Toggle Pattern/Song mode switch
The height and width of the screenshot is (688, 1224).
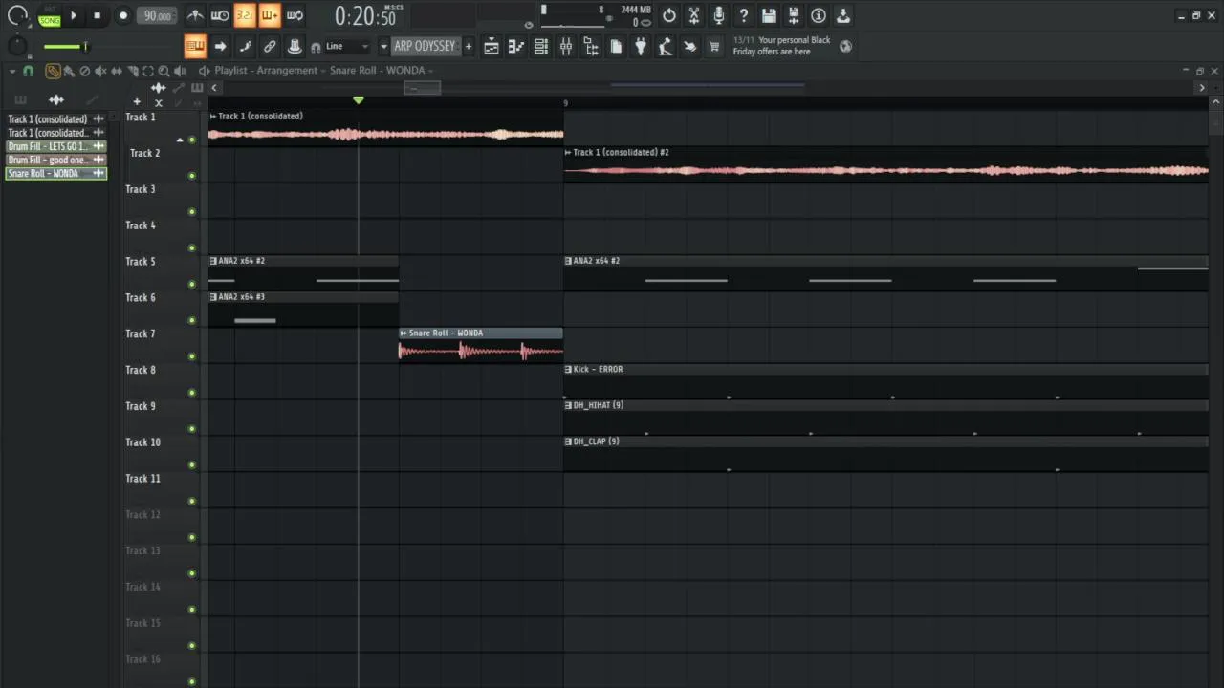click(50, 16)
